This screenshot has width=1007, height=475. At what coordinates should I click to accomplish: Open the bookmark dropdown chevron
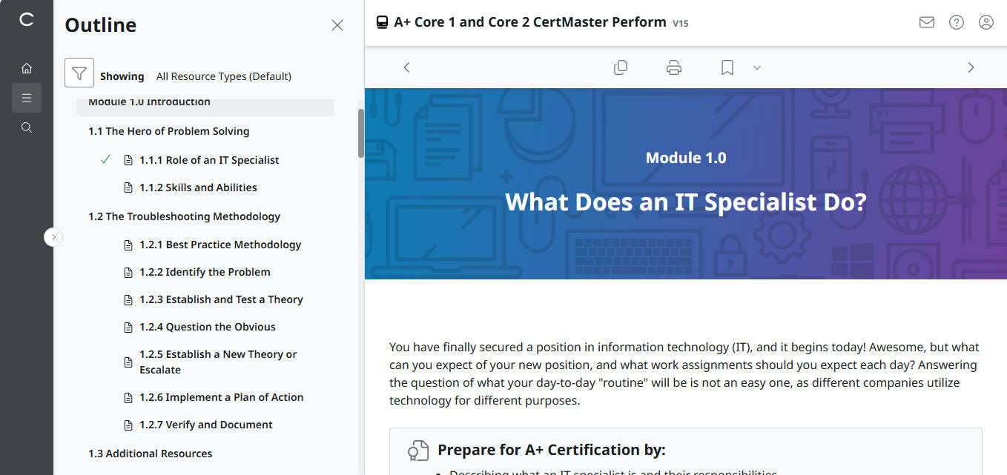(756, 67)
